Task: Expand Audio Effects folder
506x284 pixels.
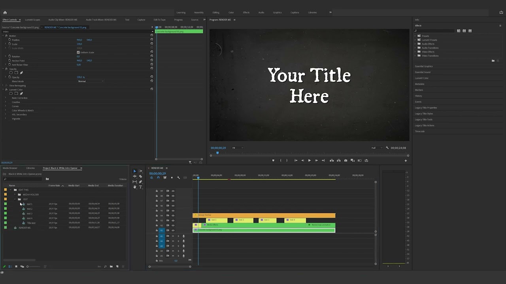Action: tap(415, 44)
